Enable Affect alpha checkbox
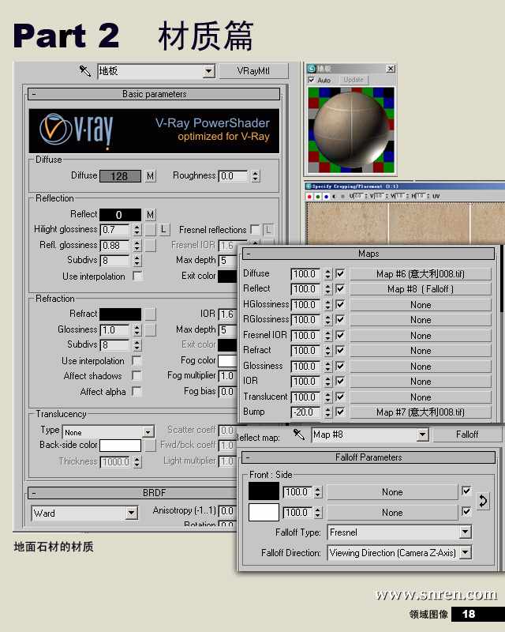This screenshot has height=632, width=505. [137, 391]
